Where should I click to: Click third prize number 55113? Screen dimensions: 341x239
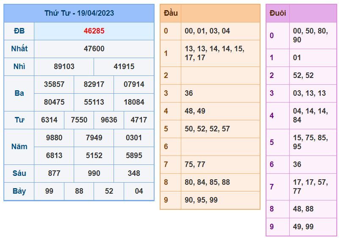click(94, 102)
